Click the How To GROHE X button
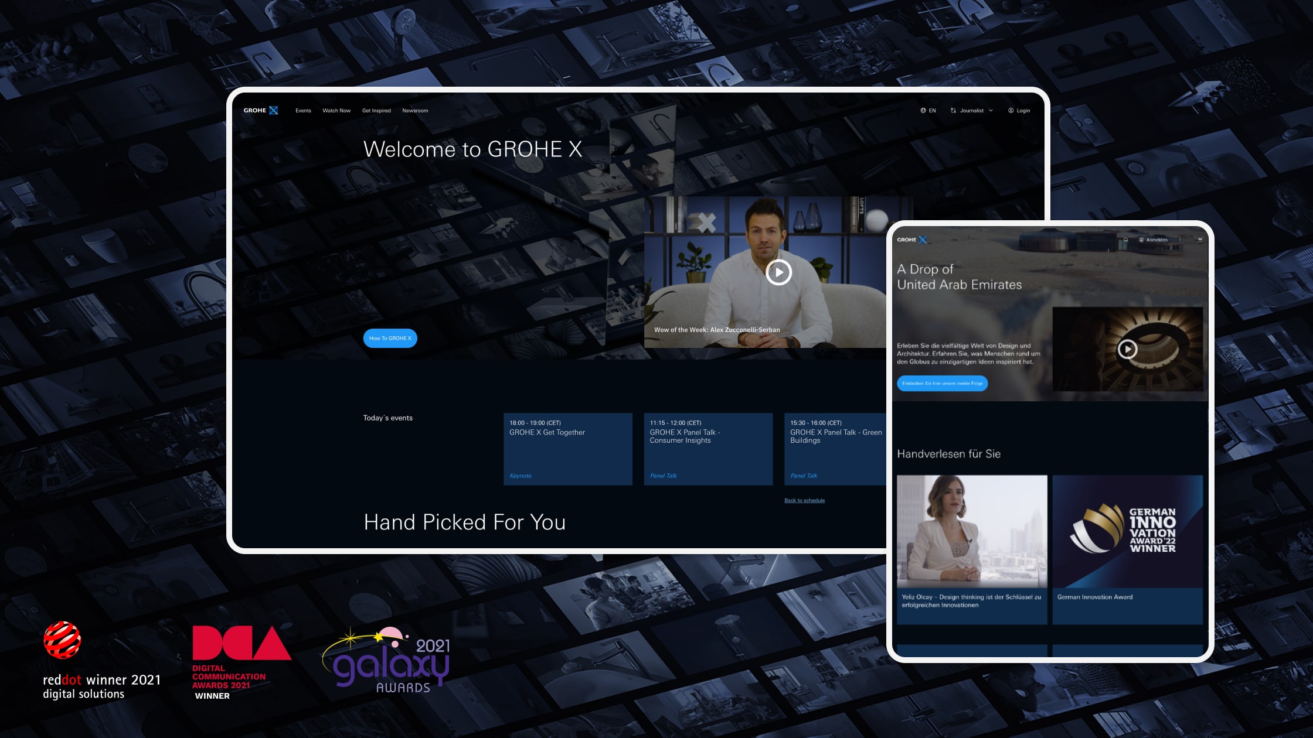Screen dimensions: 1313x738 pos(390,338)
